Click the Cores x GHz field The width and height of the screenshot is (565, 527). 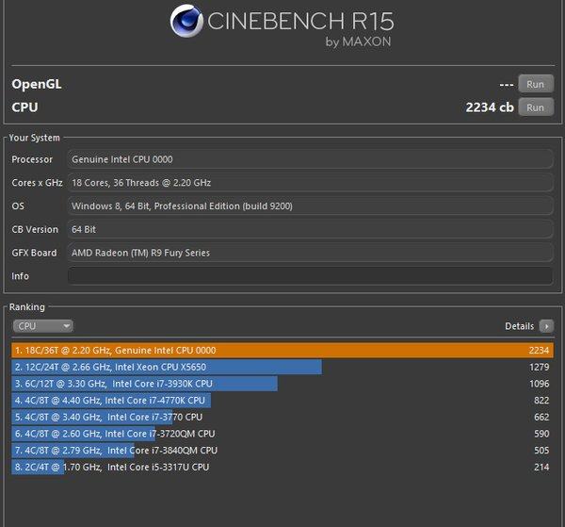[x=310, y=183]
